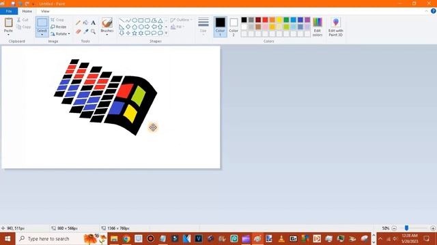Open the shape Outline dropdown

tap(182, 20)
